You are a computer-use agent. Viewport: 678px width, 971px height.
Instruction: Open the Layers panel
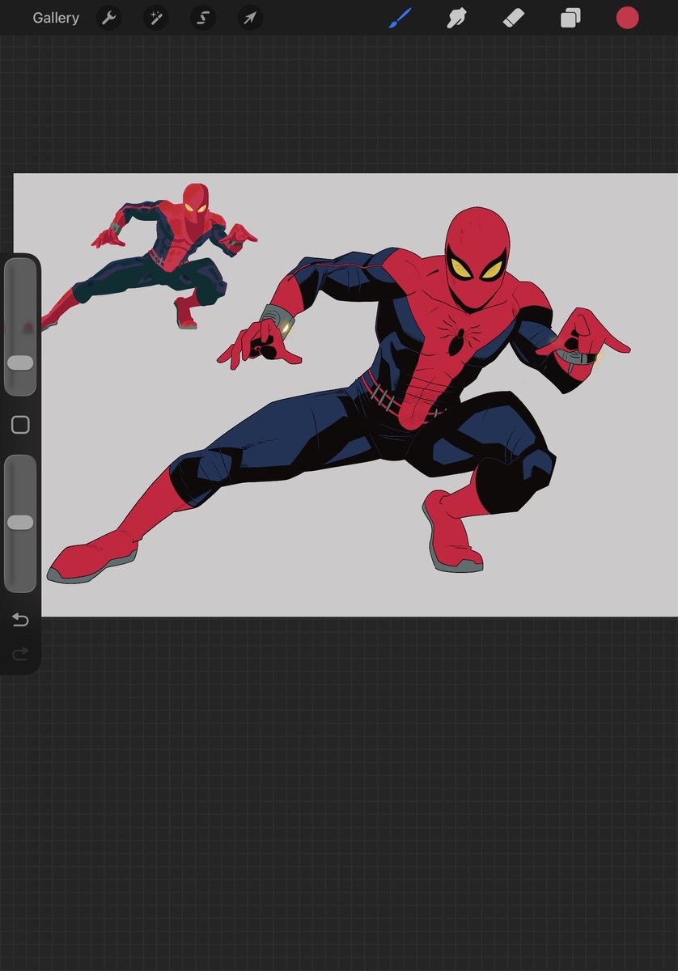pos(570,18)
